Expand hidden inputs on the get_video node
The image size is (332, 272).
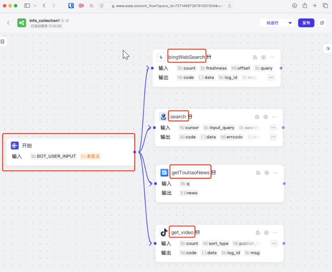pos(274,243)
